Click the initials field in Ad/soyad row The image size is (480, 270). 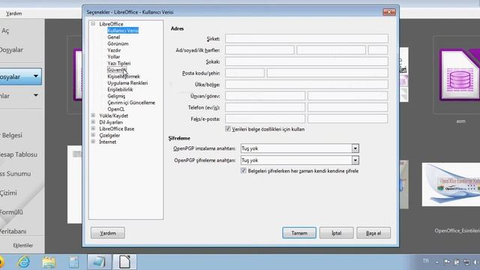pyautogui.click(x=378, y=50)
